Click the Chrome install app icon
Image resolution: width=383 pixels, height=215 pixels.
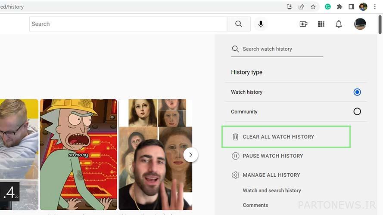[x=290, y=6]
